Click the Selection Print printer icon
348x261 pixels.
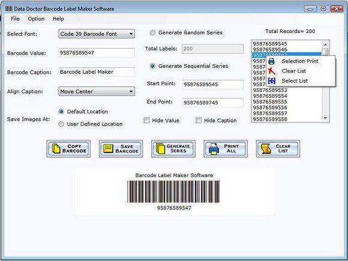(x=271, y=61)
